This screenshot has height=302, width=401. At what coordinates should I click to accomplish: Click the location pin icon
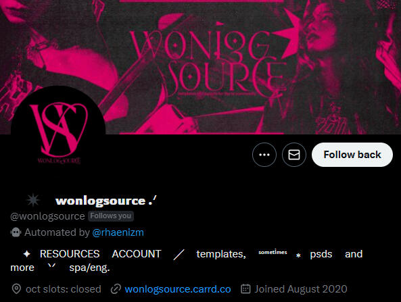[16, 289]
